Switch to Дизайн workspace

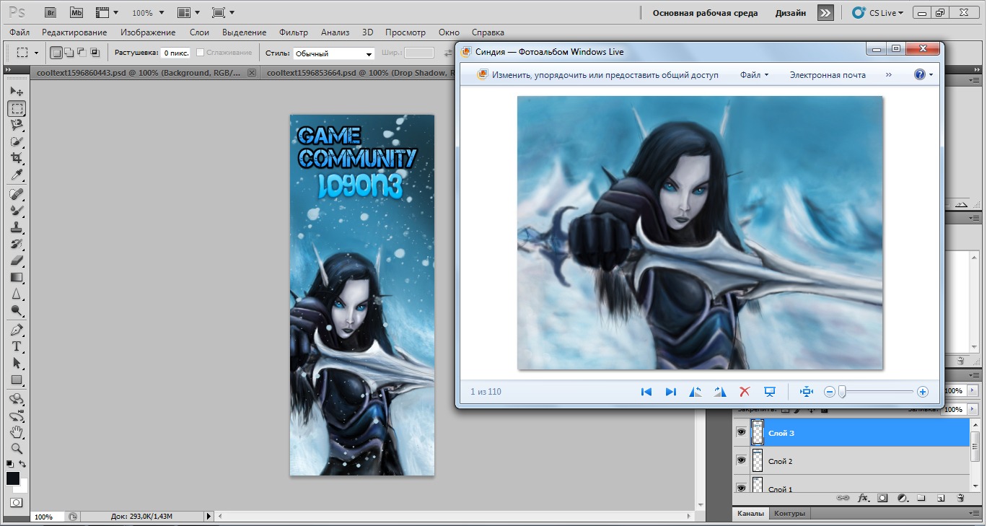791,13
